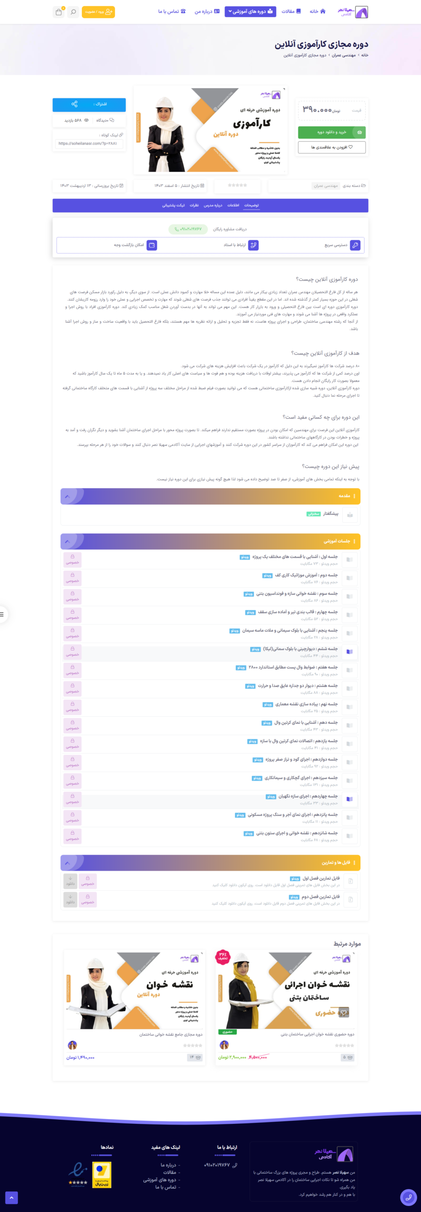Click the blue share (اشتراک) button

(89, 104)
